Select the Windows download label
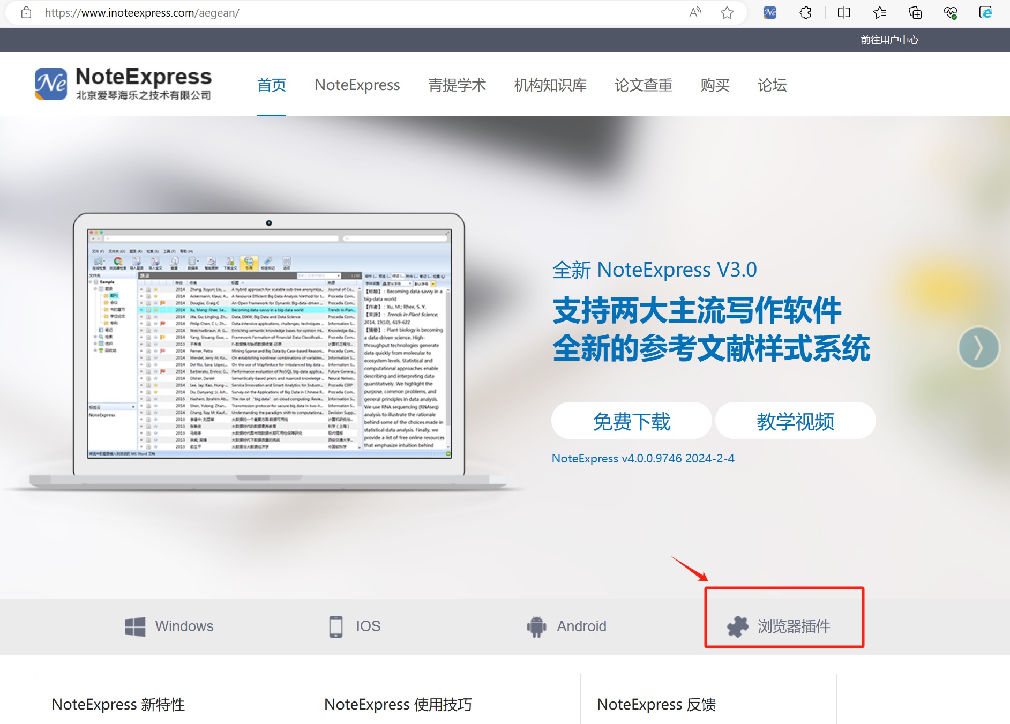Viewport: 1010px width, 724px height. (184, 626)
